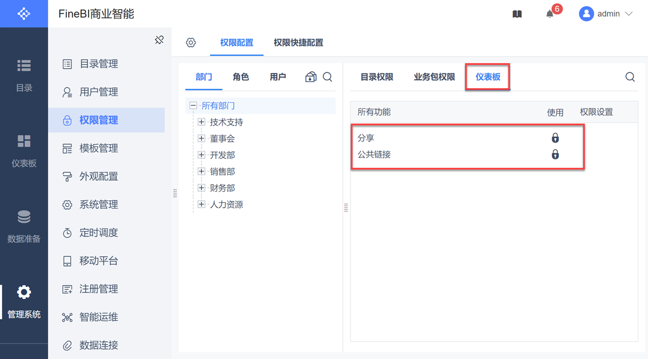Click the notification bell icon
Image resolution: width=648 pixels, height=359 pixels.
pyautogui.click(x=550, y=14)
